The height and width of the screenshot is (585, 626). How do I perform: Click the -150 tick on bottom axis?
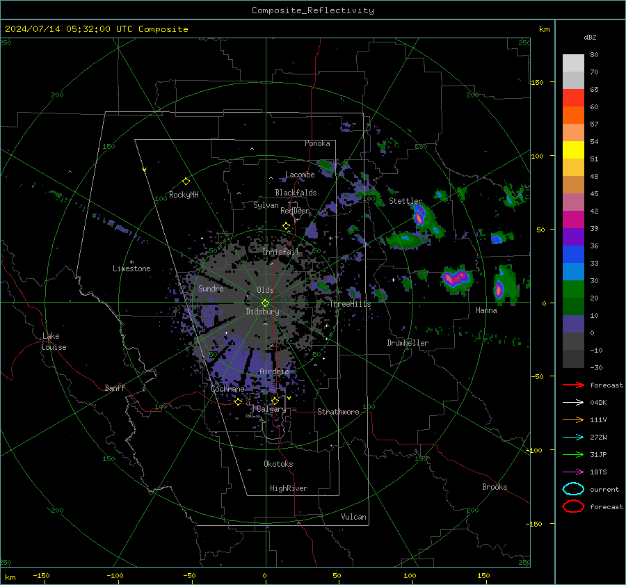(41, 576)
